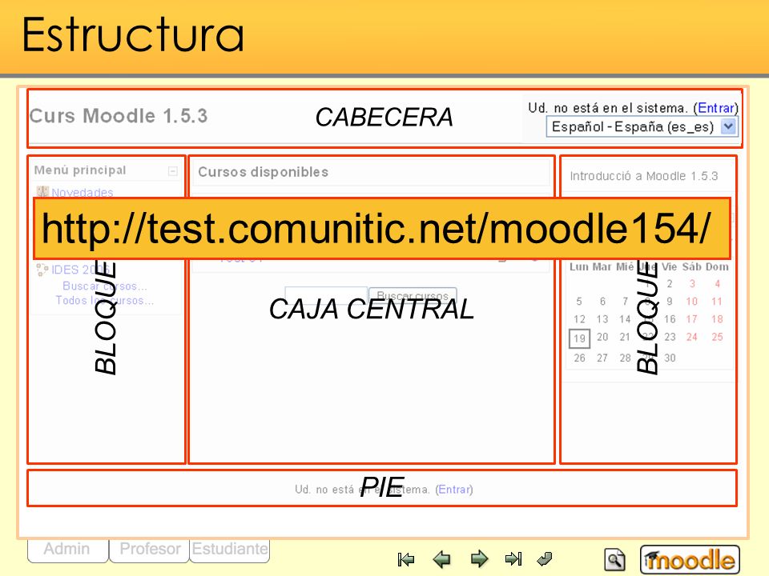This screenshot has height=576, width=769.
Task: Select day 9 in the calendar
Action: pos(670,302)
